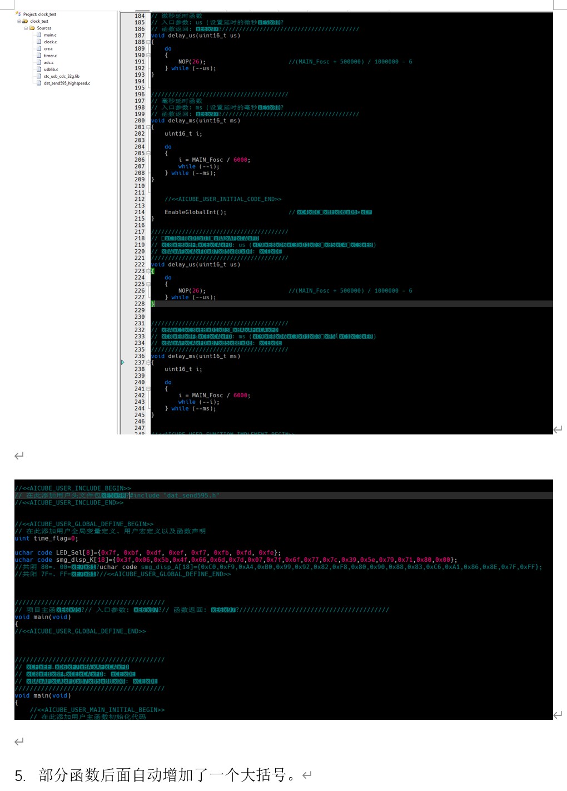
Task: Click the file icon of dat_send595_highspeed.c
Action: pos(39,83)
